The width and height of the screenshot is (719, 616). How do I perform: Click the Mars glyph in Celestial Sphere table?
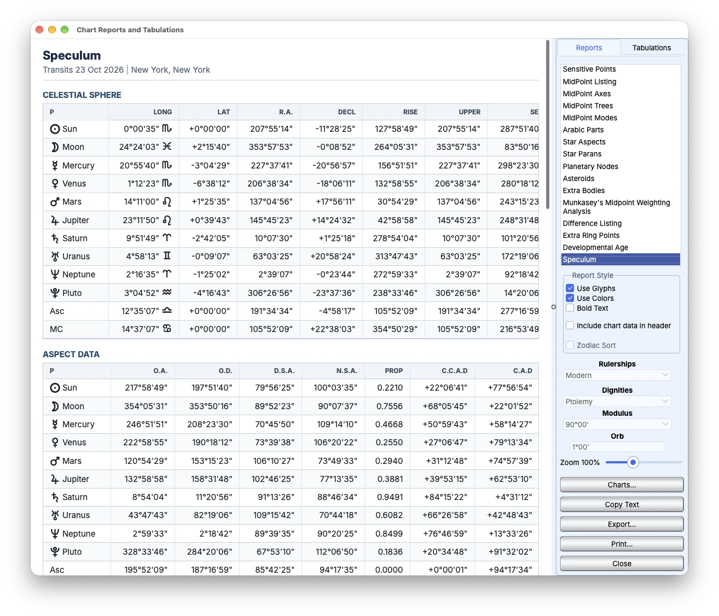pos(55,202)
